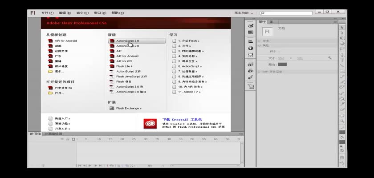Select the Line tool

coord(342,65)
